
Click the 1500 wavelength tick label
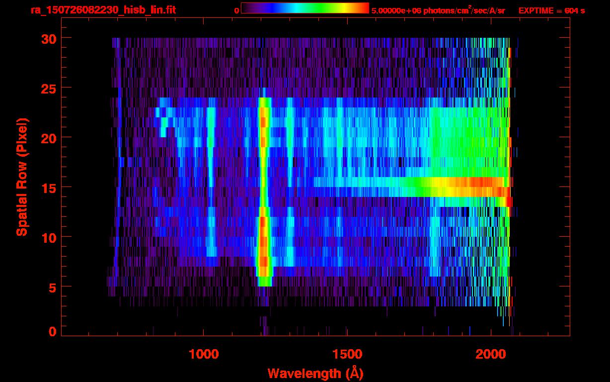[x=347, y=354]
